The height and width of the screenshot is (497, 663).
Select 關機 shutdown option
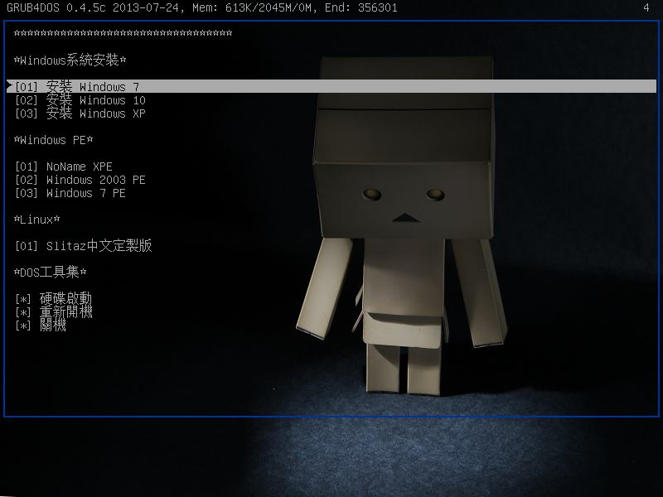point(40,326)
